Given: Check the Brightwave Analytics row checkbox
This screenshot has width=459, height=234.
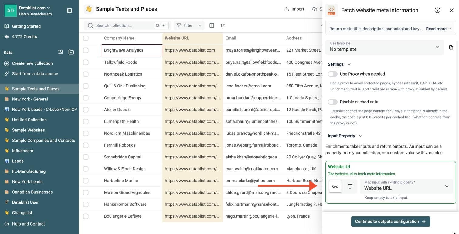Looking at the screenshot, I should (86, 50).
